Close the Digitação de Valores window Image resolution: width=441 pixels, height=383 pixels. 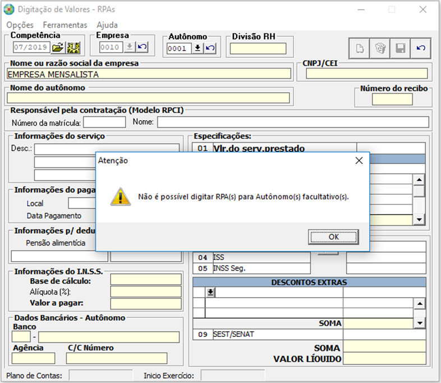422,10
